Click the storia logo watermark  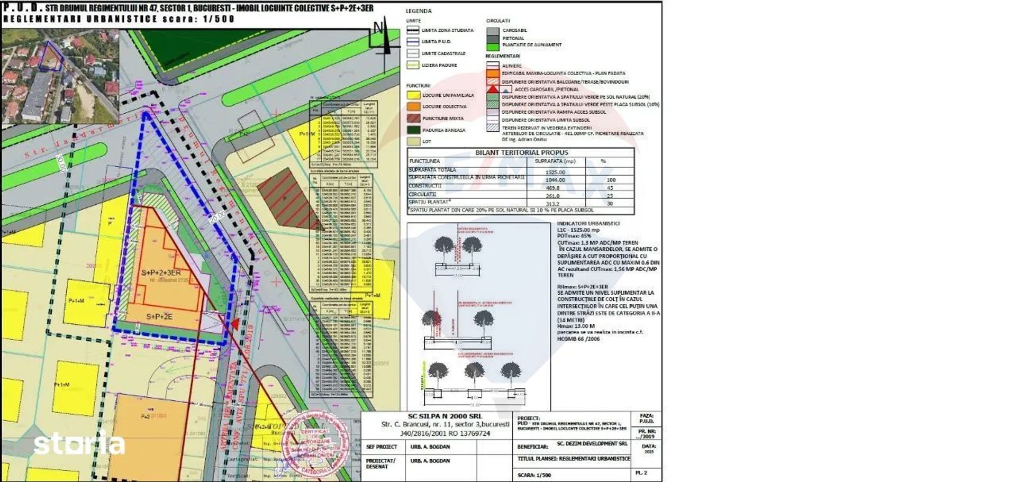click(x=79, y=443)
